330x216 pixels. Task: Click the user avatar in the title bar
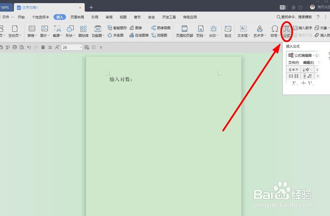coord(312,7)
